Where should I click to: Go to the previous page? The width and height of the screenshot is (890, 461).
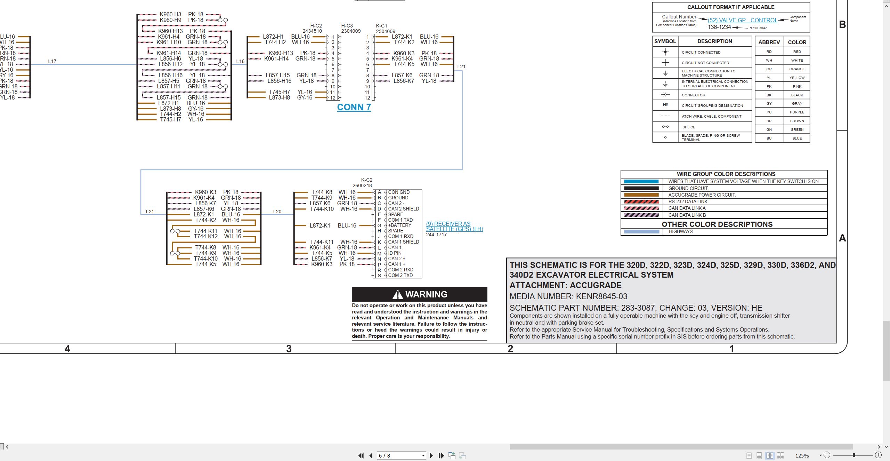click(x=371, y=455)
